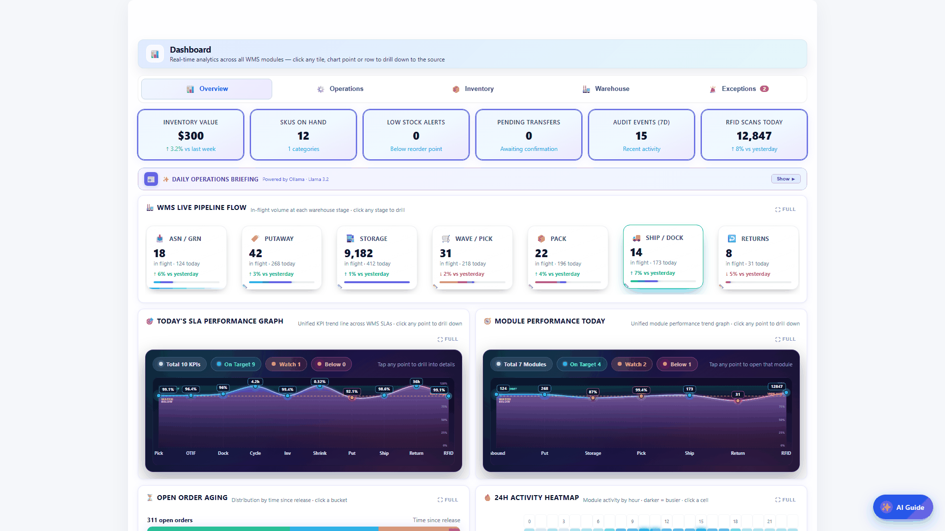Expand Open Order Aging to FULL
945x531 pixels.
pos(448,500)
